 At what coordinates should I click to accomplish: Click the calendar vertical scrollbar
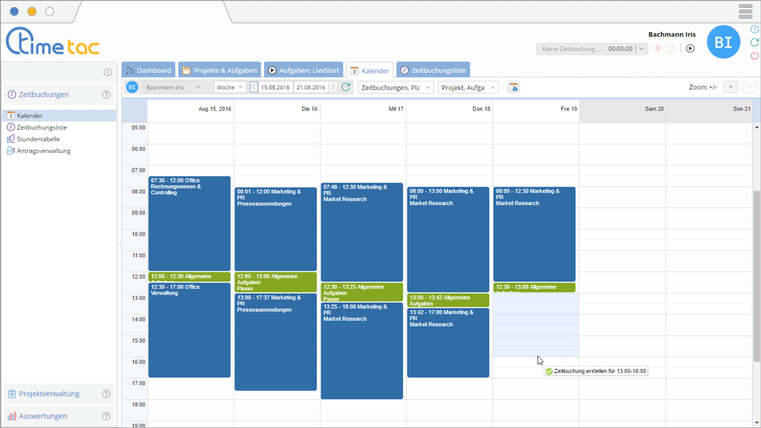(756, 276)
